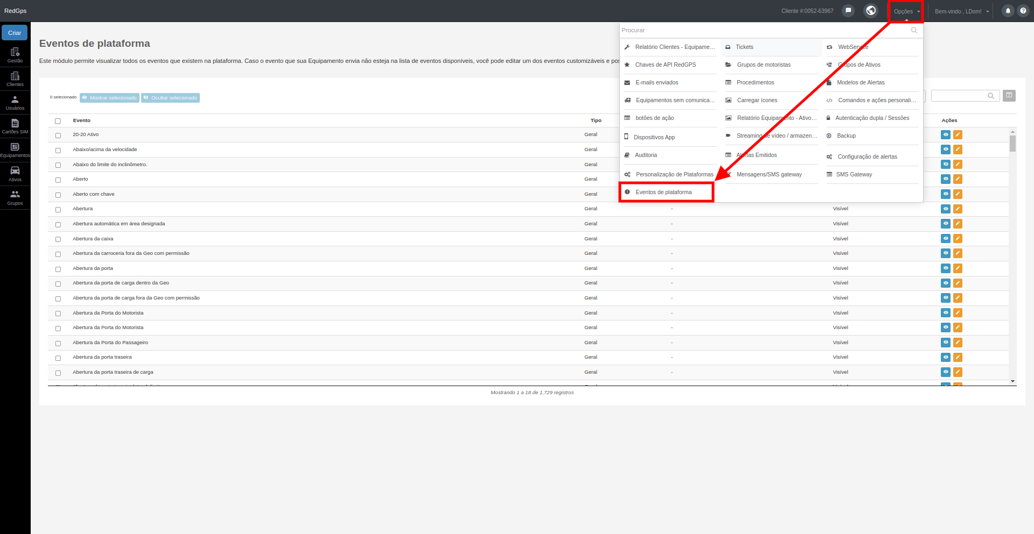
Task: Toggle the select-all checkbox in Evento header
Action: pos(58,121)
